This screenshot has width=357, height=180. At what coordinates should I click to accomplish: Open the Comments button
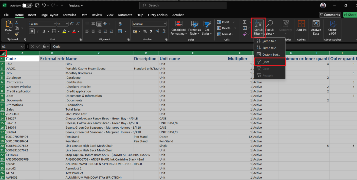[x=330, y=15]
